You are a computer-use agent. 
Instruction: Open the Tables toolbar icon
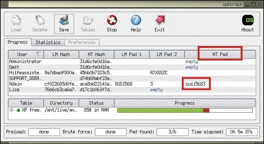pyautogui.click(x=88, y=23)
